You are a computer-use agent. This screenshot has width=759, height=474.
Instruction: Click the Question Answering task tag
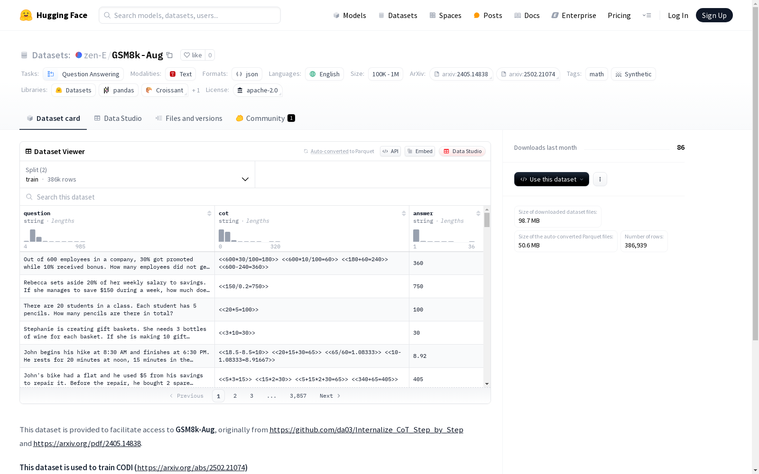click(83, 74)
